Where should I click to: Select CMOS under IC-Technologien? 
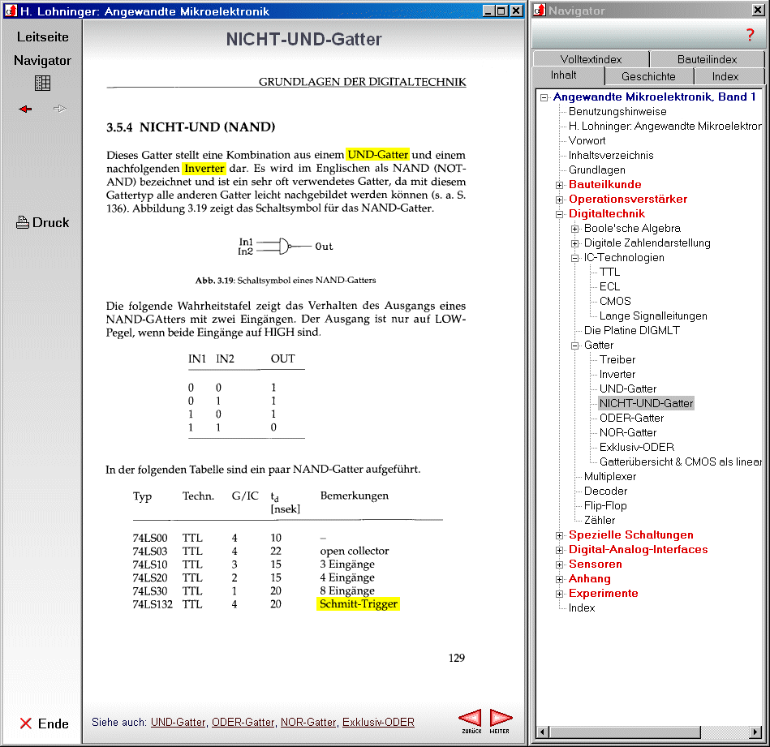[615, 302]
